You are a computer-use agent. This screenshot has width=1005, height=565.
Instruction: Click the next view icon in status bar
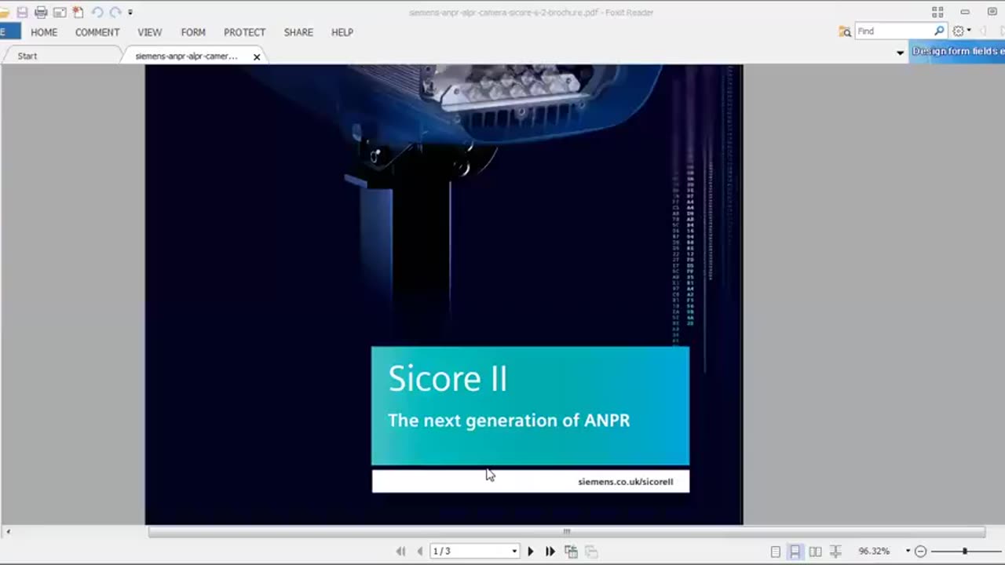(x=591, y=552)
